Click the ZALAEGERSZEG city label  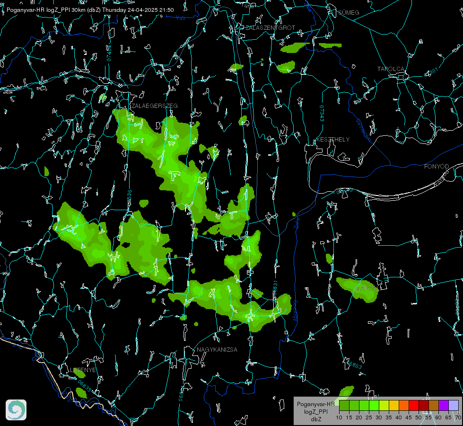155,106
